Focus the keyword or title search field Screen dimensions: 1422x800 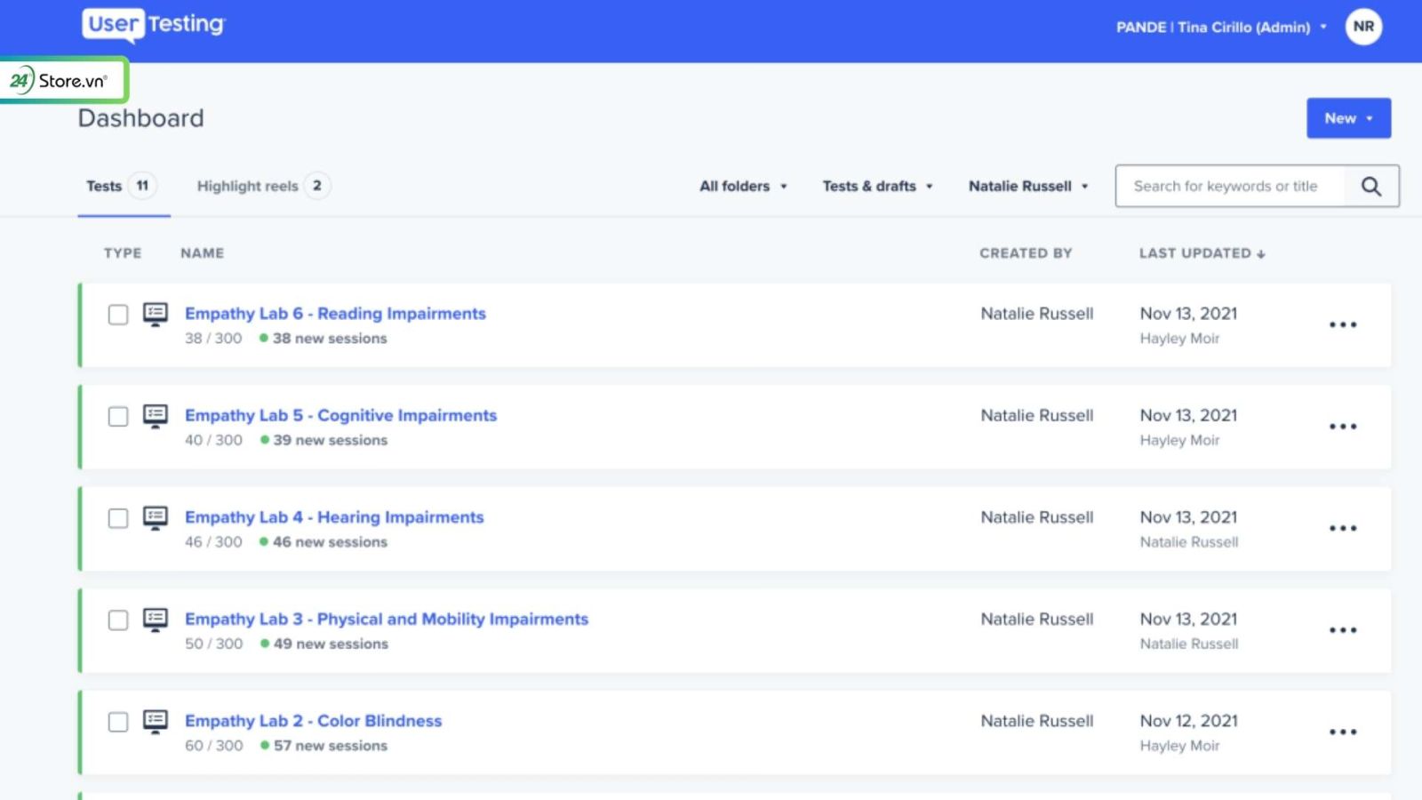(1231, 186)
